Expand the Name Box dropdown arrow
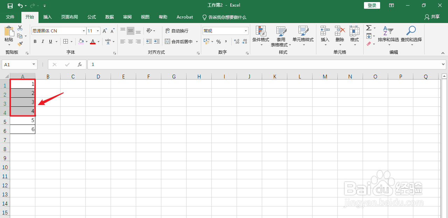The image size is (448, 218). 34,65
